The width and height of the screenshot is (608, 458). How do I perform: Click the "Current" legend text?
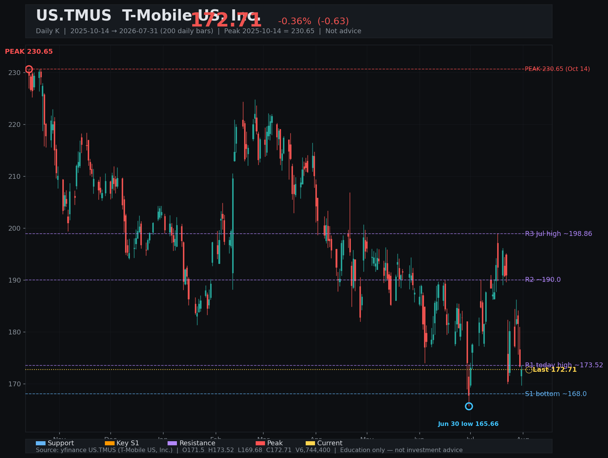330,443
